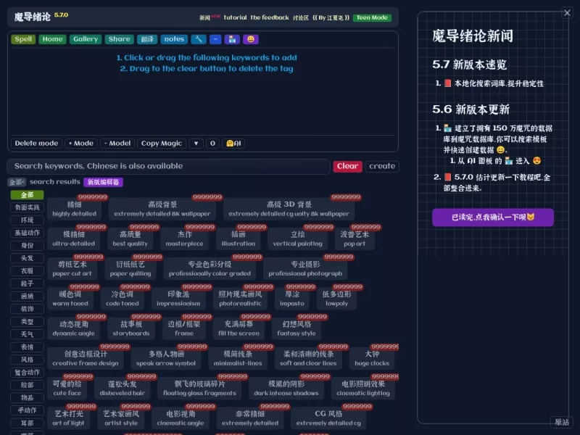The image size is (580, 435).
Task: Open the tutorial link
Action: 235,17
